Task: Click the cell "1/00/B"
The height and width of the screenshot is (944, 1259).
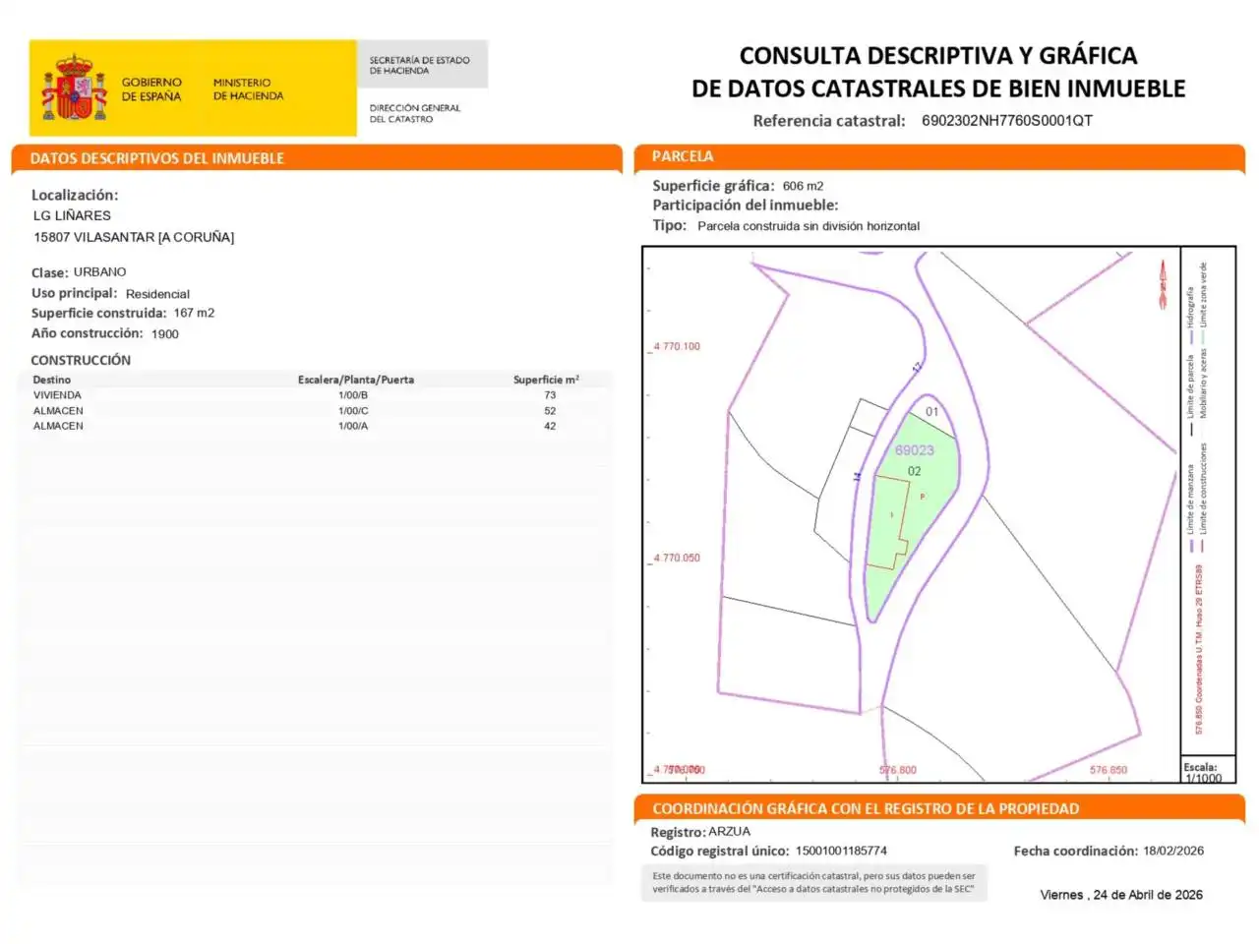Action: tap(353, 395)
